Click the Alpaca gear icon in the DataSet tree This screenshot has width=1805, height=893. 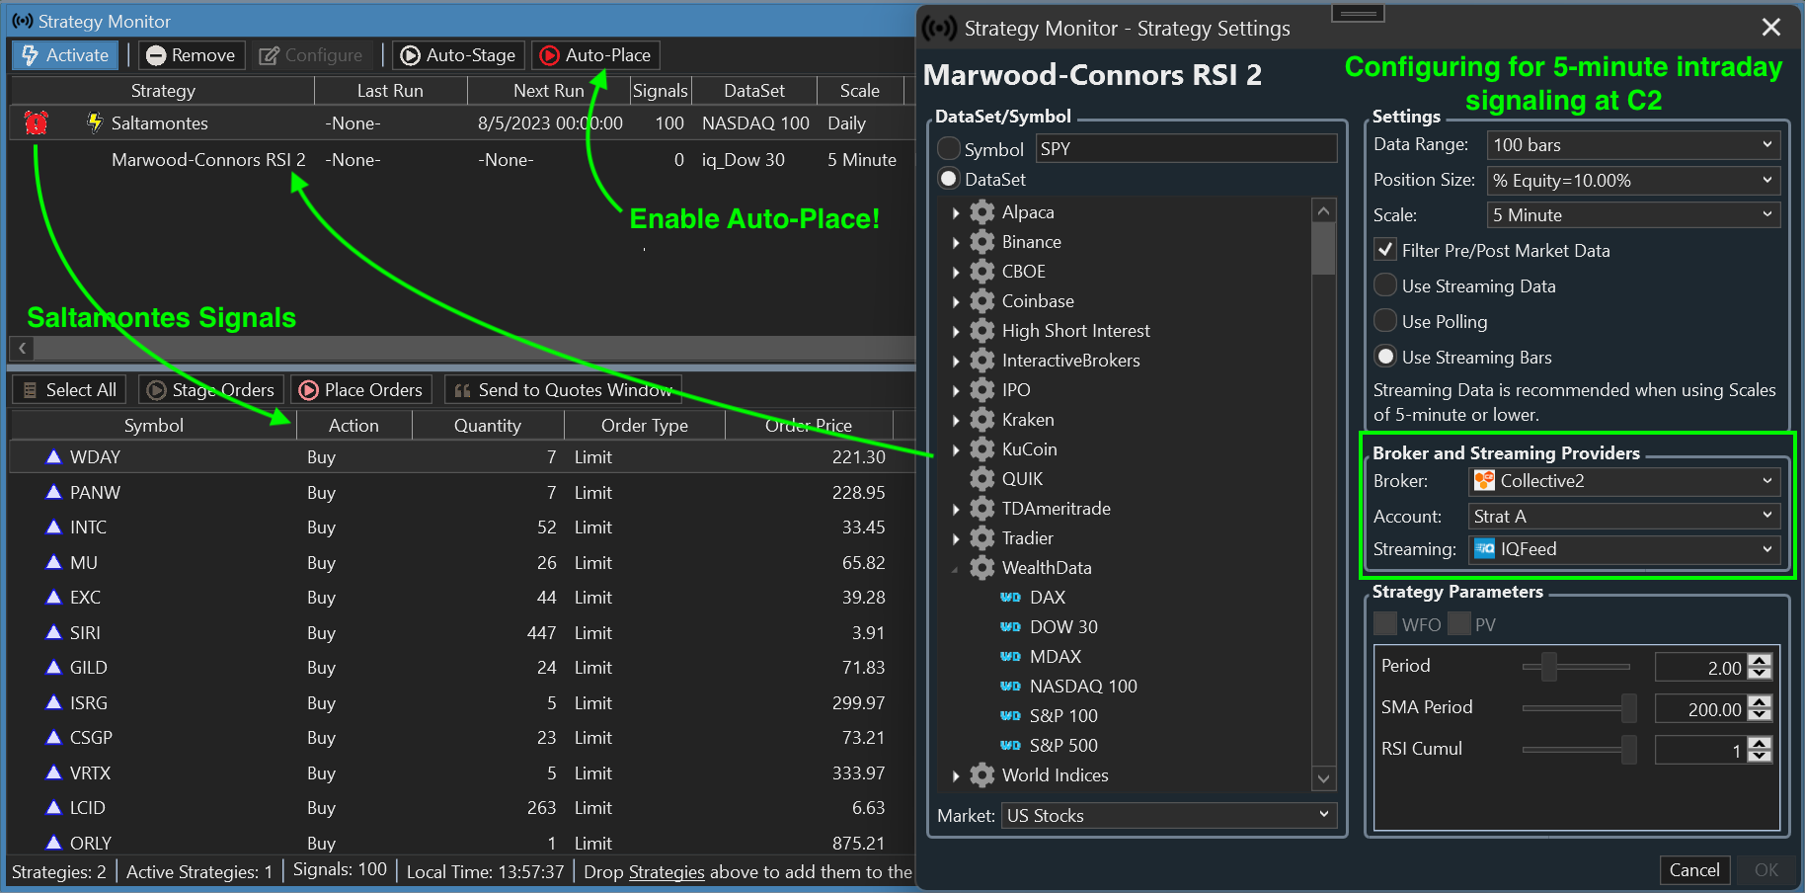[981, 212]
